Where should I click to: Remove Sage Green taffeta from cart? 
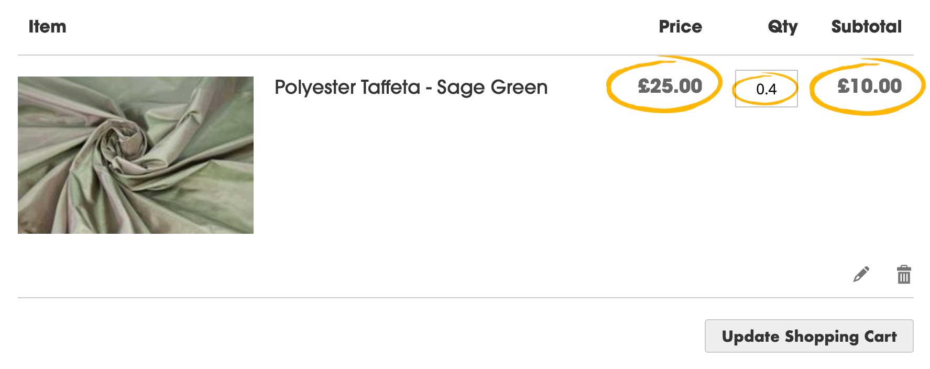point(904,274)
